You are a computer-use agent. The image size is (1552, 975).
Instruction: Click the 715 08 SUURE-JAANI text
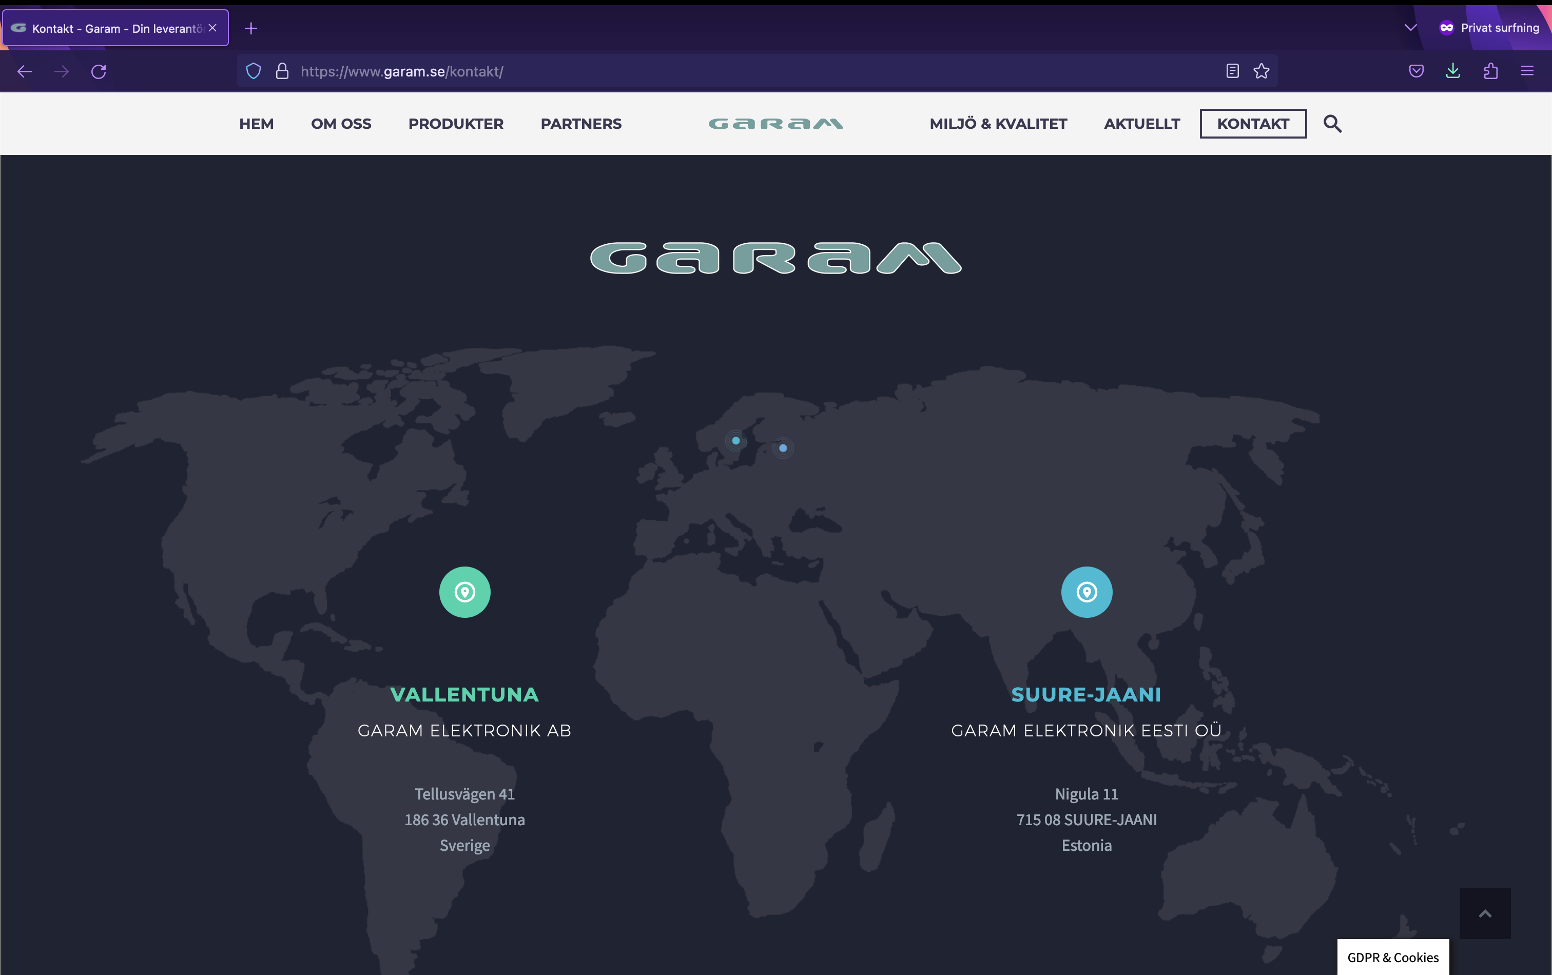coord(1087,820)
